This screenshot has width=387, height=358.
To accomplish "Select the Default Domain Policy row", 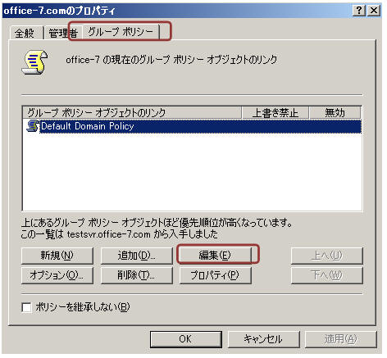I will point(192,126).
